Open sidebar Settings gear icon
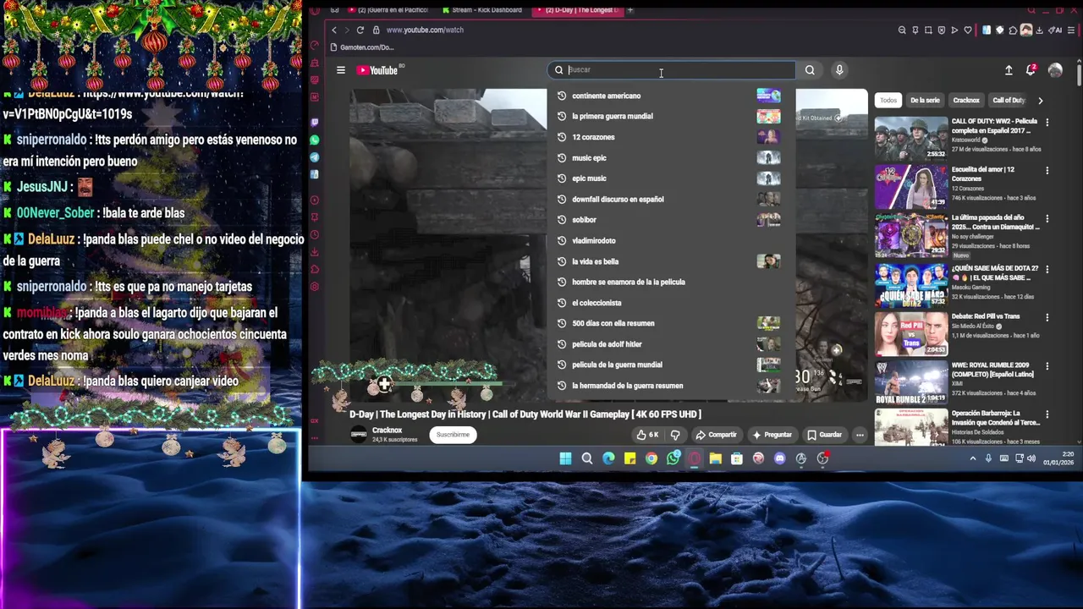The width and height of the screenshot is (1083, 609). (x=315, y=287)
